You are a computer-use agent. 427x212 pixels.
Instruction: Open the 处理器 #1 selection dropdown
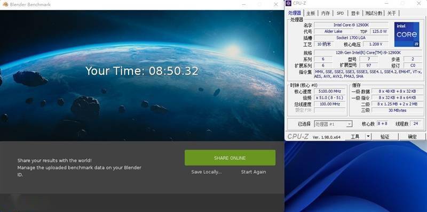click(x=333, y=124)
